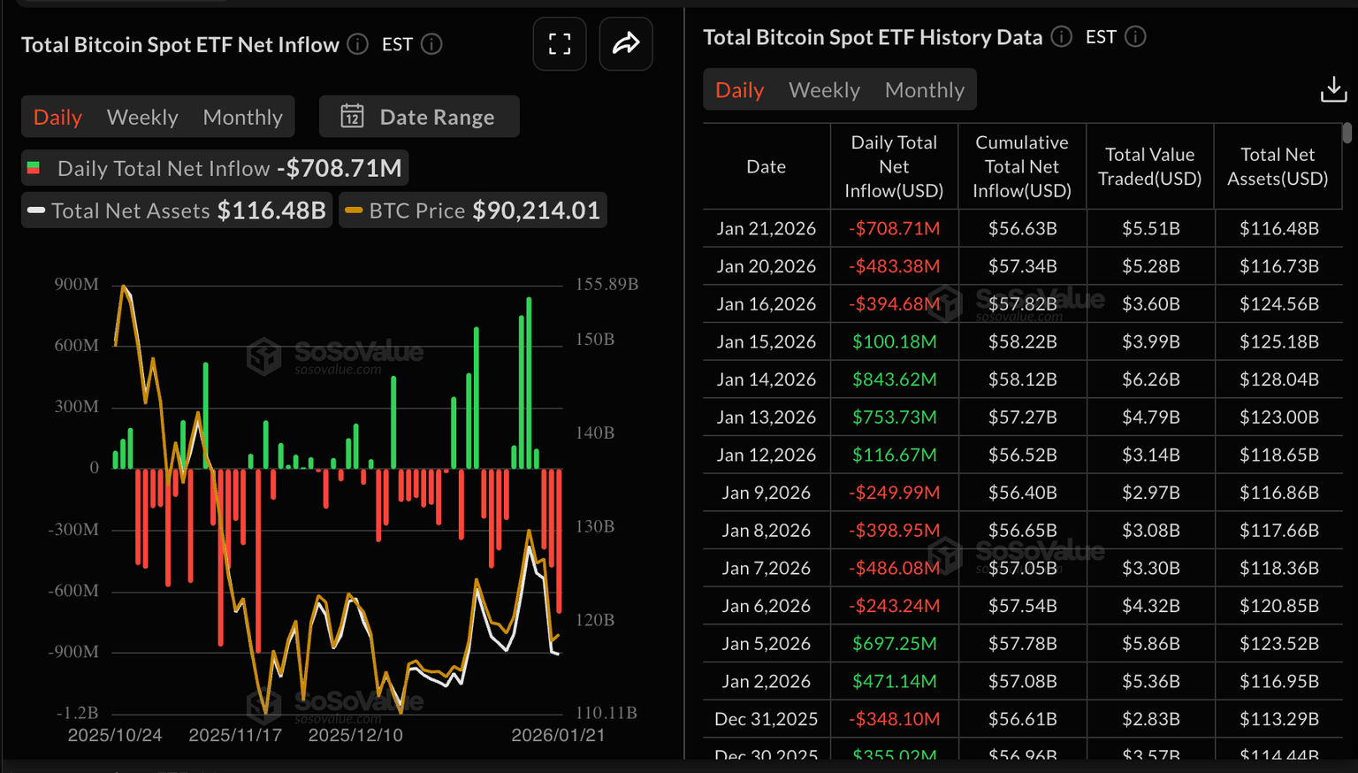1358x773 pixels.
Task: Click the EST info icon in Net Inflow panel
Action: point(431,44)
